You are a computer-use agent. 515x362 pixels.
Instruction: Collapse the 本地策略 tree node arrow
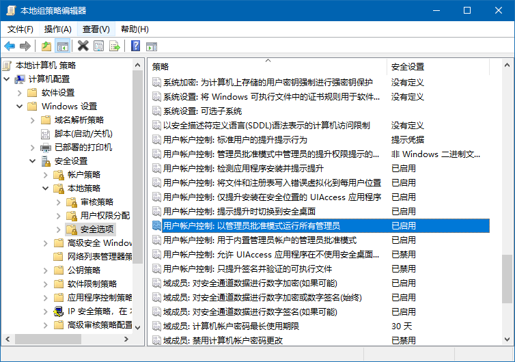point(45,189)
